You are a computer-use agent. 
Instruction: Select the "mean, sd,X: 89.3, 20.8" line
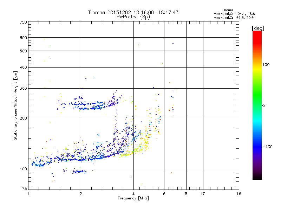click(234, 18)
